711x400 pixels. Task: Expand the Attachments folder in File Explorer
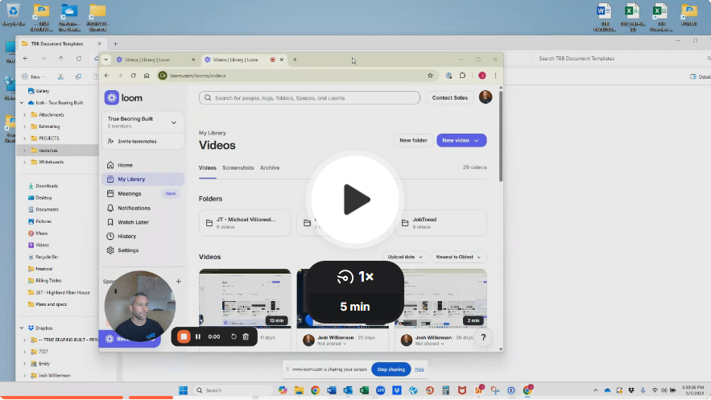pos(24,114)
